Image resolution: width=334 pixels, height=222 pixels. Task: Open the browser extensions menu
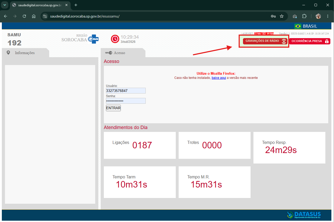304,16
